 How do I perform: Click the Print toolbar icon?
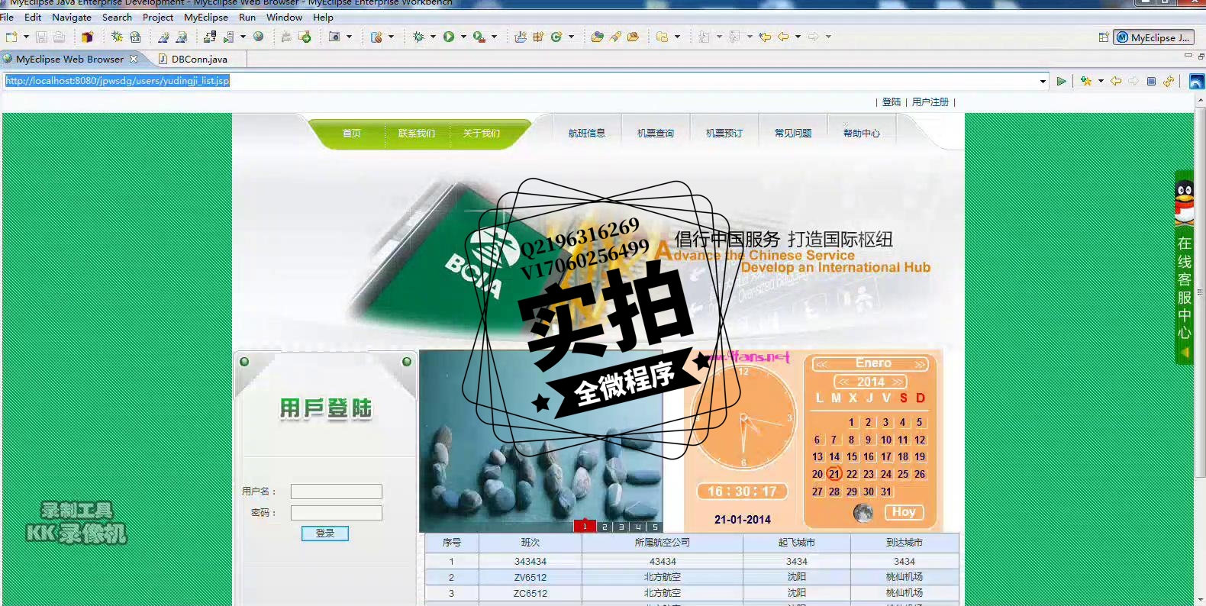coord(59,37)
